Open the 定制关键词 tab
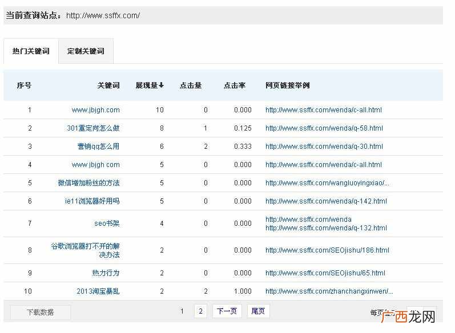Viewport: 455px width, 333px height. click(x=86, y=51)
